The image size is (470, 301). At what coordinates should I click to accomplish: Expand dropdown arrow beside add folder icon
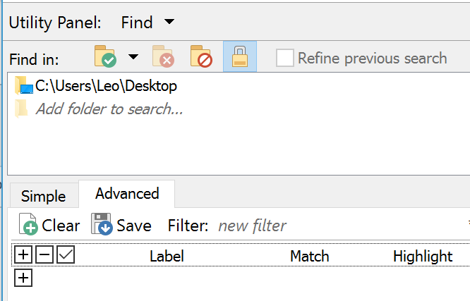tap(133, 56)
